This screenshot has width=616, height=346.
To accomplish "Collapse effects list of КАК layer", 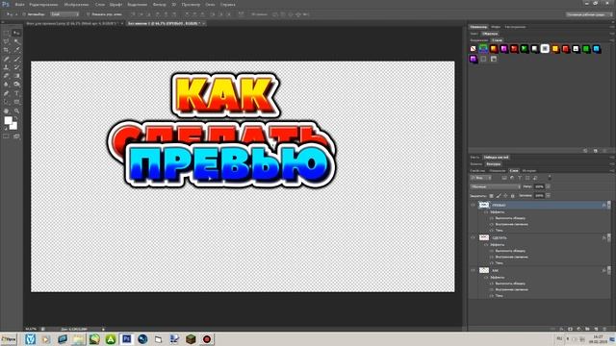I will pos(608,270).
